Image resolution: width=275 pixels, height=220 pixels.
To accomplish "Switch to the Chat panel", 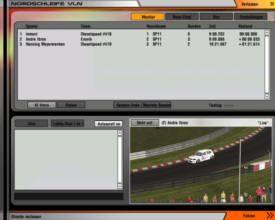I will coord(32,124).
